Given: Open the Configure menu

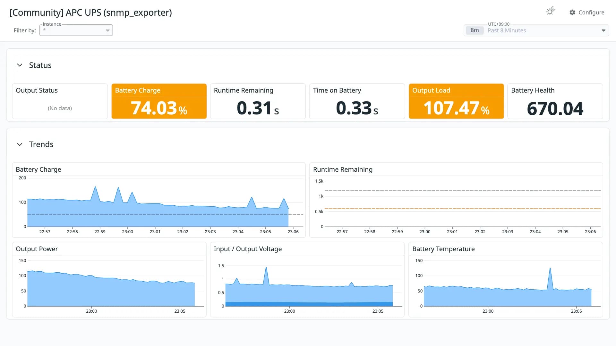Looking at the screenshot, I should point(587,12).
